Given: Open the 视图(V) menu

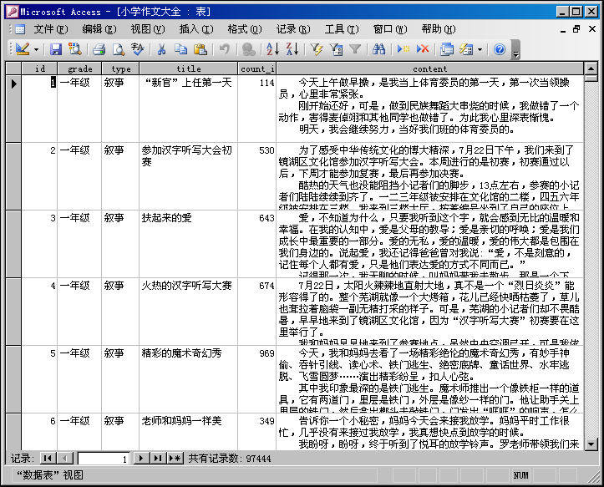Looking at the screenshot, I should pyautogui.click(x=148, y=29).
